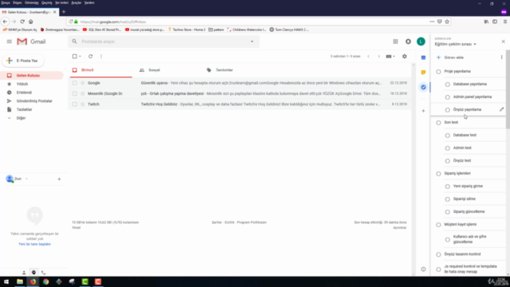Open Tasks side panel icon
This screenshot has width=510, height=287.
coord(423,87)
